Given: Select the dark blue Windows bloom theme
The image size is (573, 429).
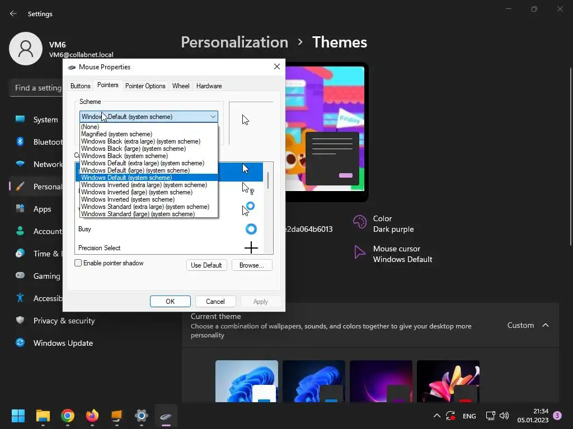Looking at the screenshot, I should coord(314,381).
